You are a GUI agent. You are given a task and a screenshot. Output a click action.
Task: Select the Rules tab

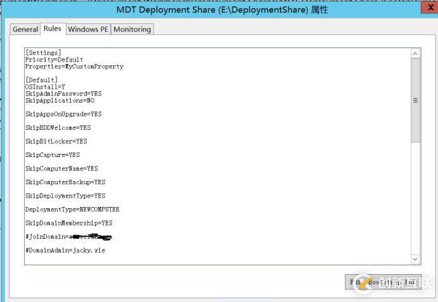pos(53,28)
